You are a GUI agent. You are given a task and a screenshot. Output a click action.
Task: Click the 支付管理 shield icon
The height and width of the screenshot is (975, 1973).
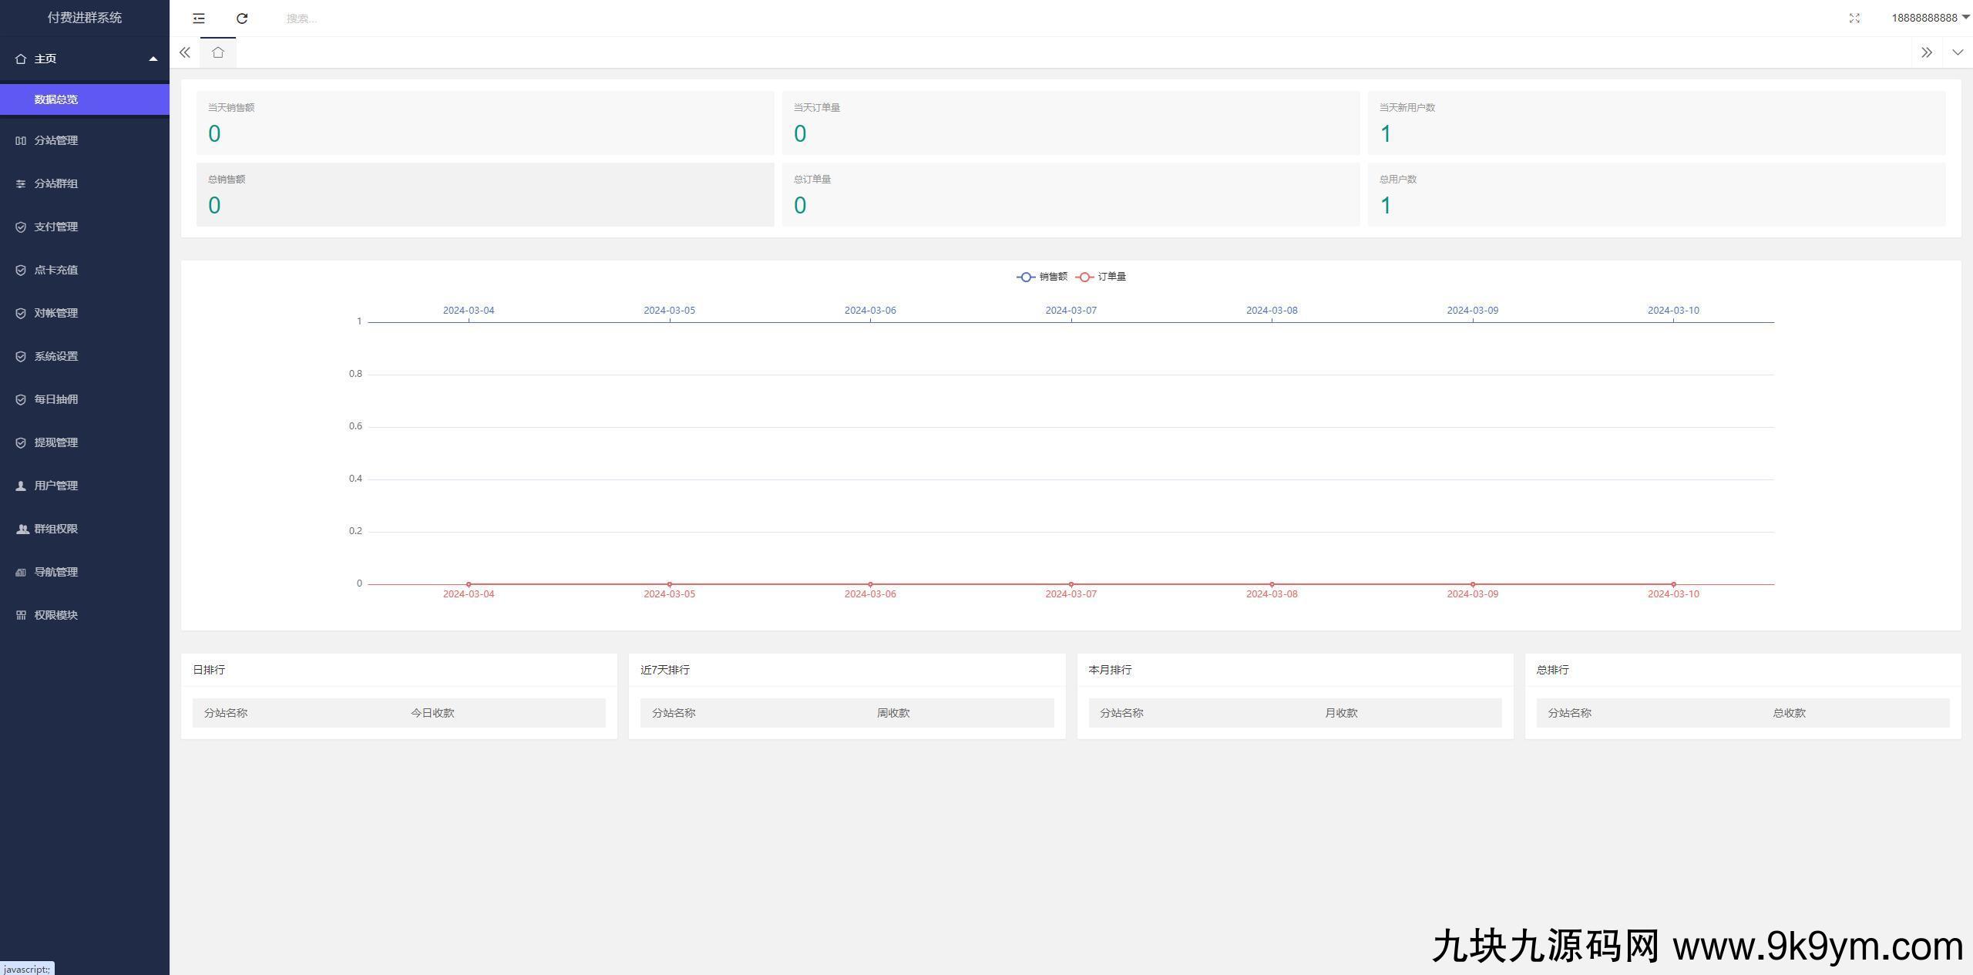[x=21, y=227]
